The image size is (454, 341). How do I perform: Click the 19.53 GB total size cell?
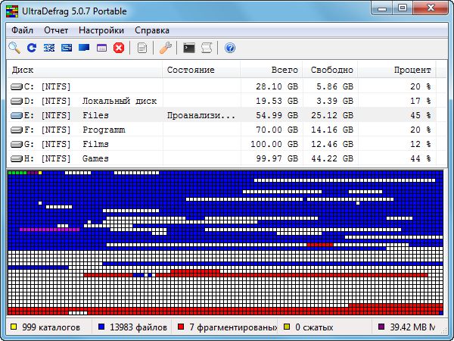tap(277, 101)
